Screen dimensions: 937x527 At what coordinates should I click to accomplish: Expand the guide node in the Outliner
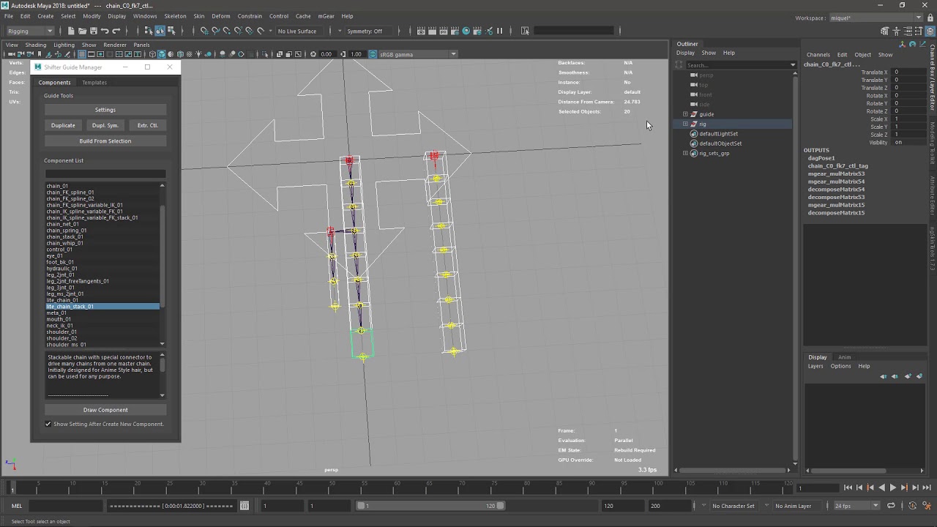coord(685,114)
